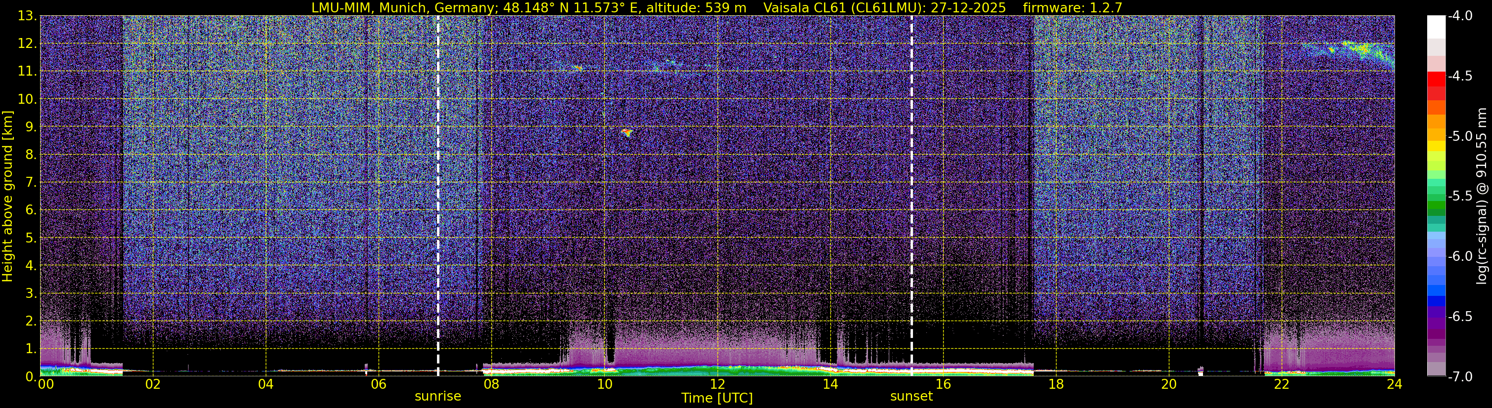Click the sunrise dashed vertical line
Viewport: 1492px width, 408px height.
[438, 195]
